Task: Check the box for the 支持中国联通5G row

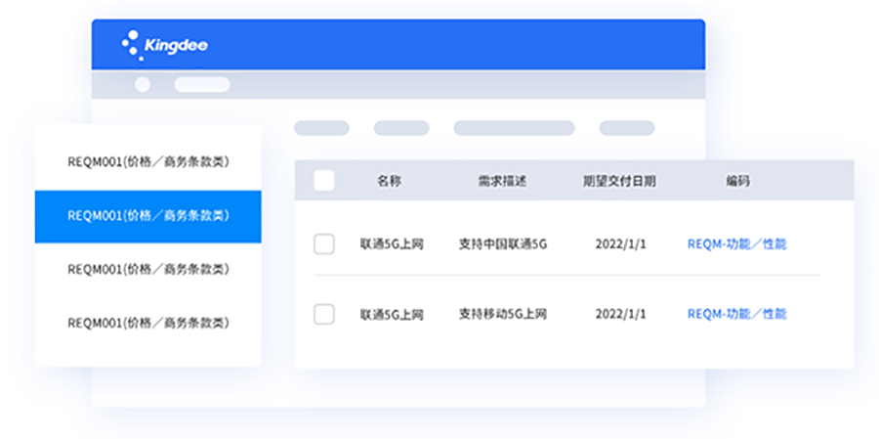Action: click(x=324, y=244)
